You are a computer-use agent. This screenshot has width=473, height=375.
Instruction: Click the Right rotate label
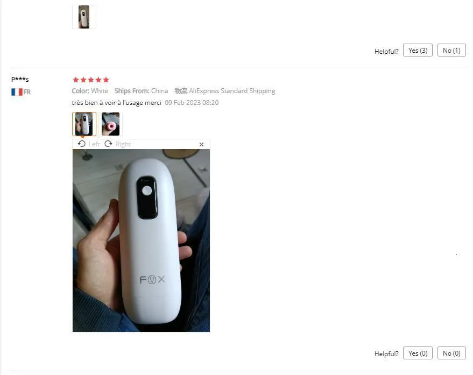click(x=123, y=144)
